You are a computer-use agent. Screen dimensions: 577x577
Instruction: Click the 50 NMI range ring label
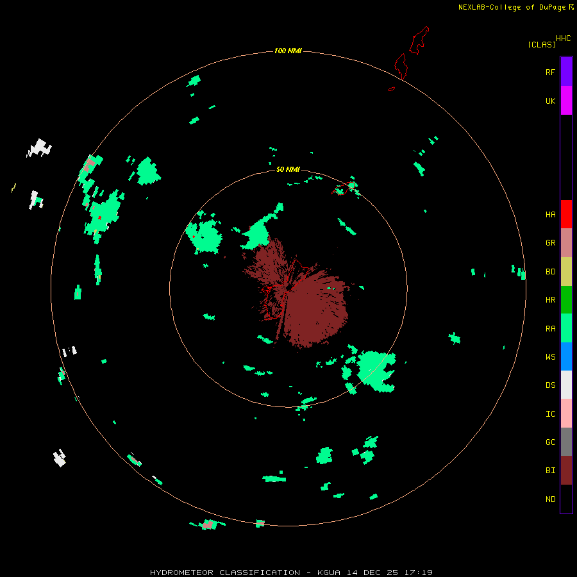click(288, 169)
